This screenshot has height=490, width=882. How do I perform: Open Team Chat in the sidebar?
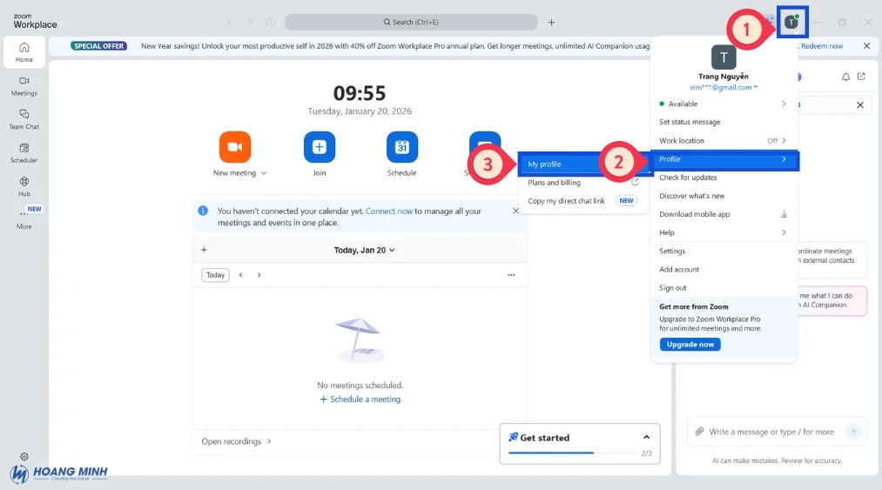(24, 119)
